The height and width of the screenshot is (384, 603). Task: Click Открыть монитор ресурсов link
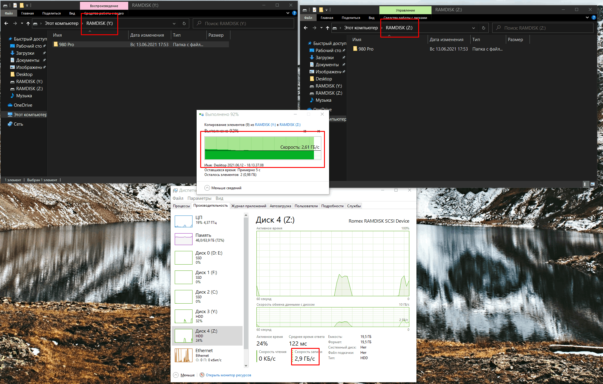tap(228, 375)
